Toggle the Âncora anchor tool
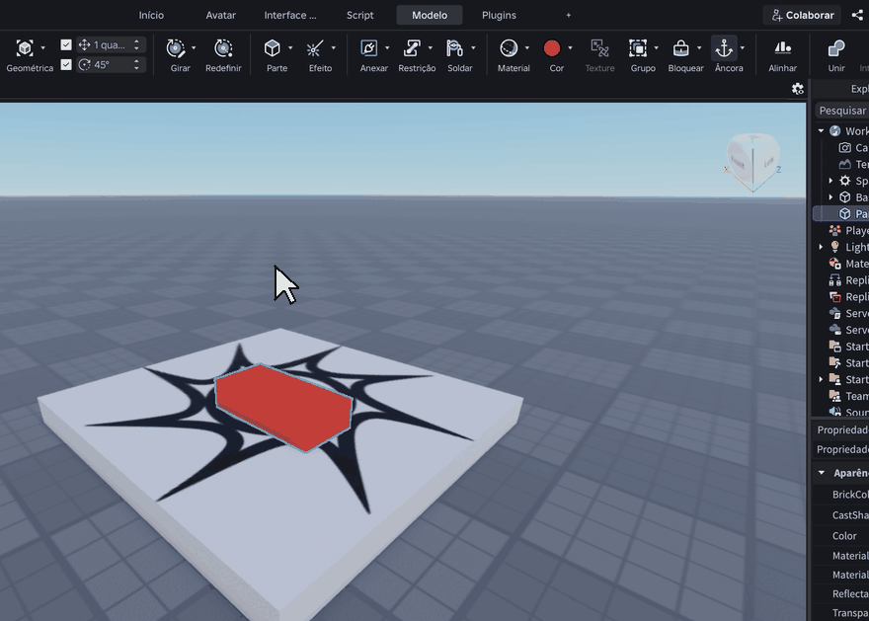This screenshot has height=621, width=869. [x=724, y=48]
